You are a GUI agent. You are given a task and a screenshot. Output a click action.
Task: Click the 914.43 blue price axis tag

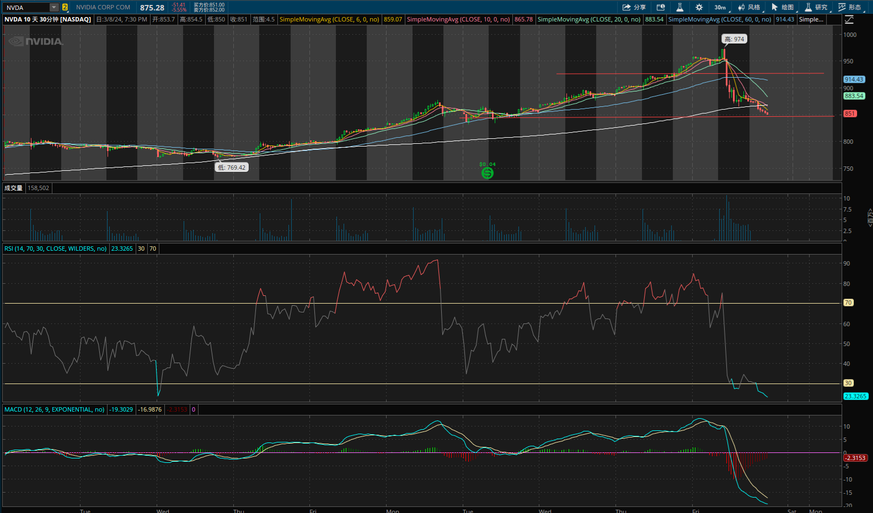click(854, 79)
